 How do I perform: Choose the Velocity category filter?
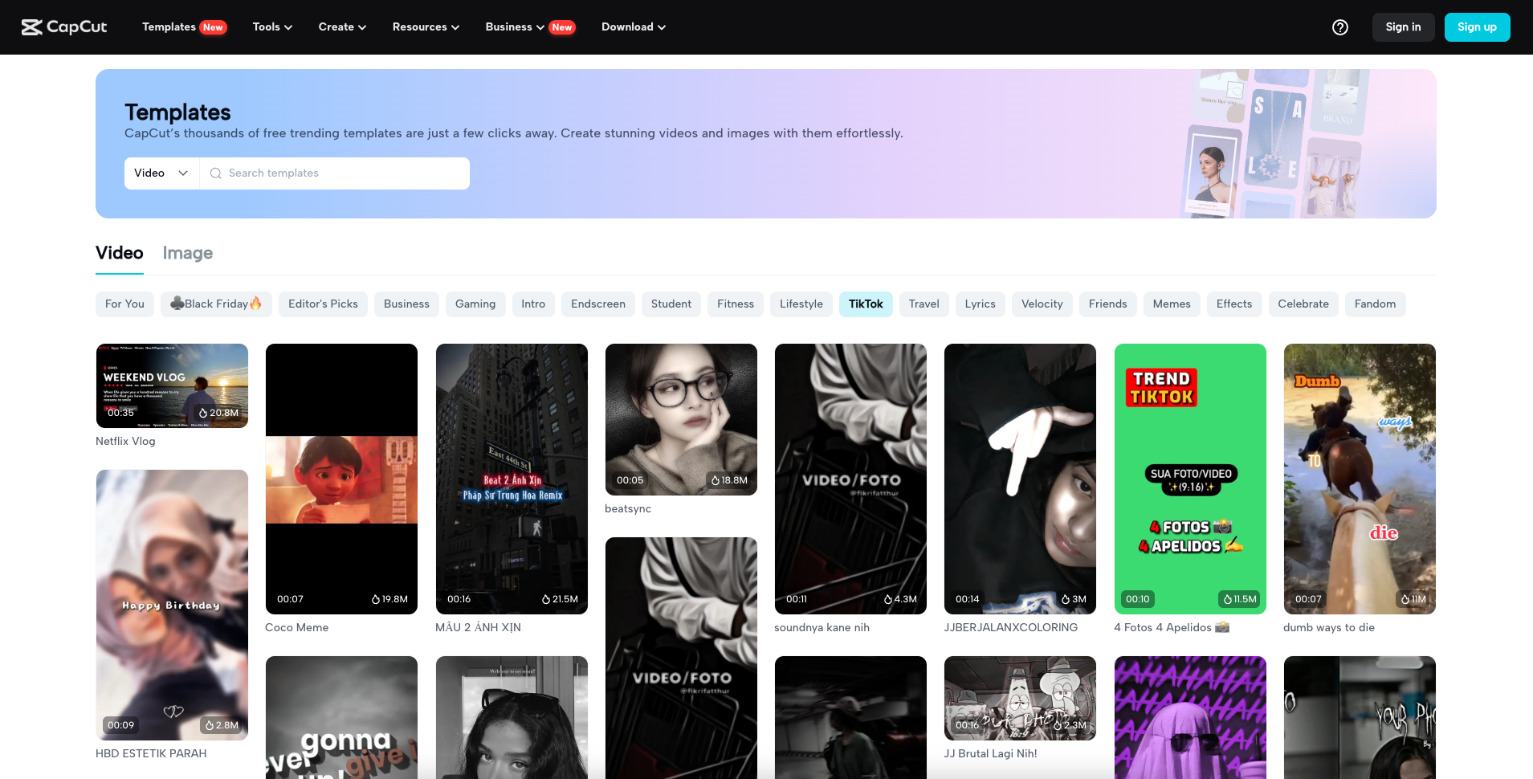(x=1042, y=304)
